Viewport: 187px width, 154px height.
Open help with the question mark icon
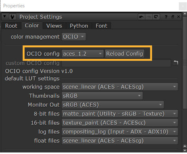coord(166,17)
